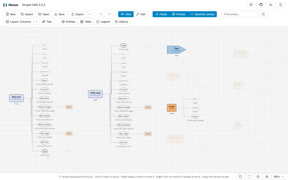Switch to View mode
This screenshot has height=180, width=288.
tap(126, 14)
